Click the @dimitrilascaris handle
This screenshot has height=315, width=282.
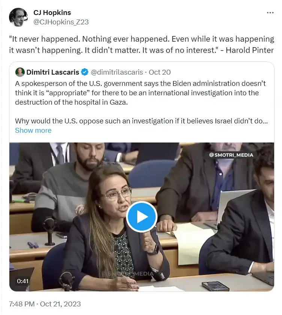point(120,72)
